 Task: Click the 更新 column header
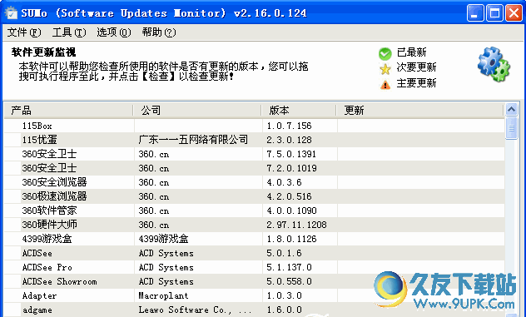point(420,110)
